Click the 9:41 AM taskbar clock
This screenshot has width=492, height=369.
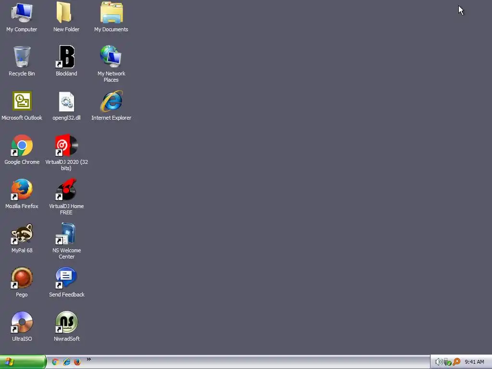click(474, 362)
